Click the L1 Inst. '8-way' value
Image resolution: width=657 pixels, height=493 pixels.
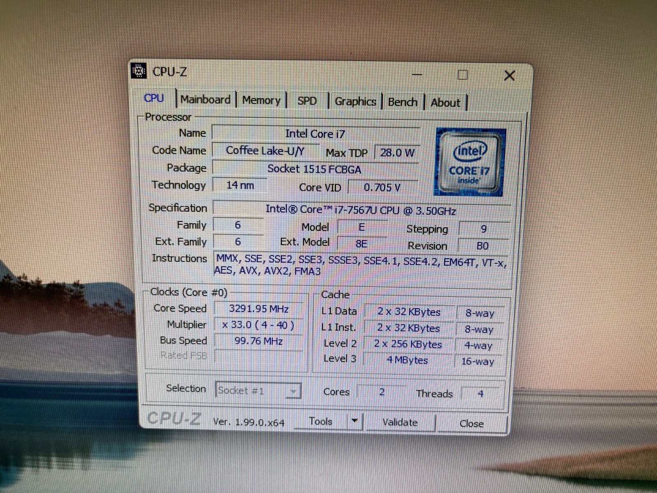pos(479,329)
